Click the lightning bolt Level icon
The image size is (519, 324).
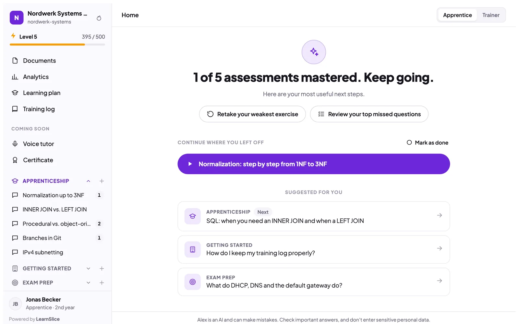13,36
